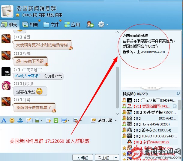The width and height of the screenshot is (183, 161).
Task: Click the 群成员(116/229) header
Action: point(135,94)
